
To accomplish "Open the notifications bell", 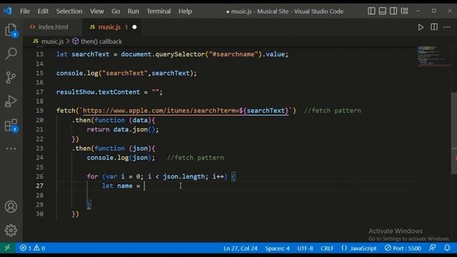I will pyautogui.click(x=447, y=248).
